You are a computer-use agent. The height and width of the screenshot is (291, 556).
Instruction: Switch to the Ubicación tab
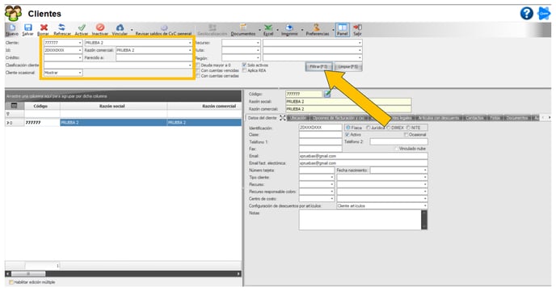pyautogui.click(x=298, y=118)
